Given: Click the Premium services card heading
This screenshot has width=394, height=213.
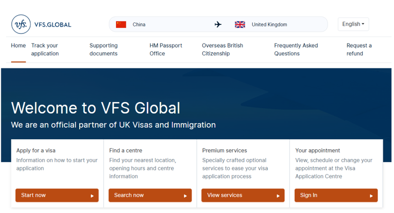Looking at the screenshot, I should (224, 150).
